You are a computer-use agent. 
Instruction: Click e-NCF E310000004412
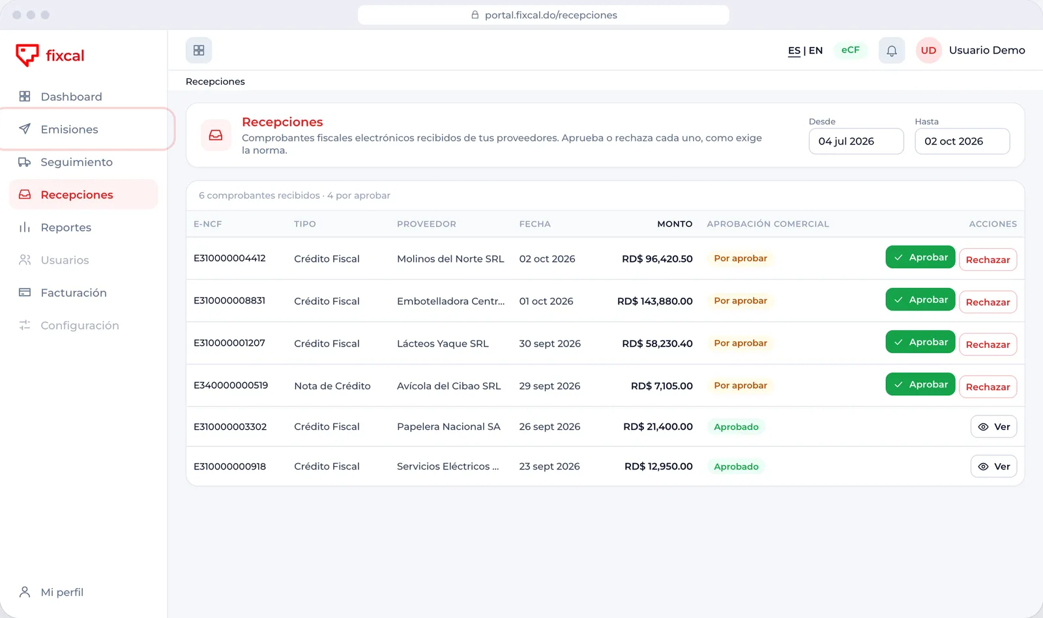(229, 258)
